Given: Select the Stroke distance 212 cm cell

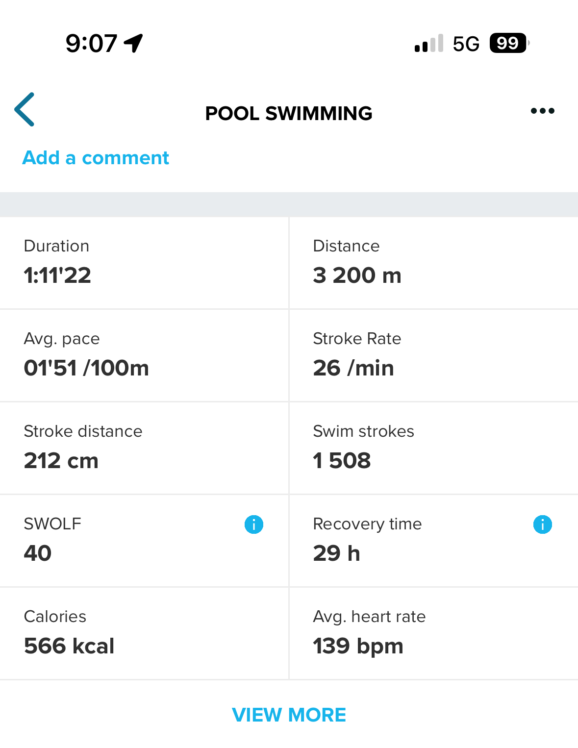Looking at the screenshot, I should pyautogui.click(x=144, y=448).
